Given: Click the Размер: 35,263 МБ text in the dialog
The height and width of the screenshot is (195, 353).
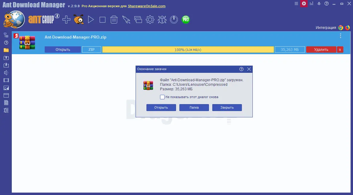Looking at the screenshot, I should tap(176, 89).
